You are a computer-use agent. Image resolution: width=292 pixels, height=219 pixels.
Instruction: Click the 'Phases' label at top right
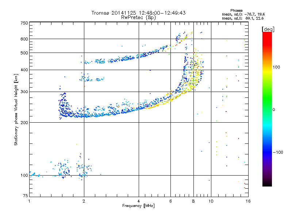coord(236,11)
